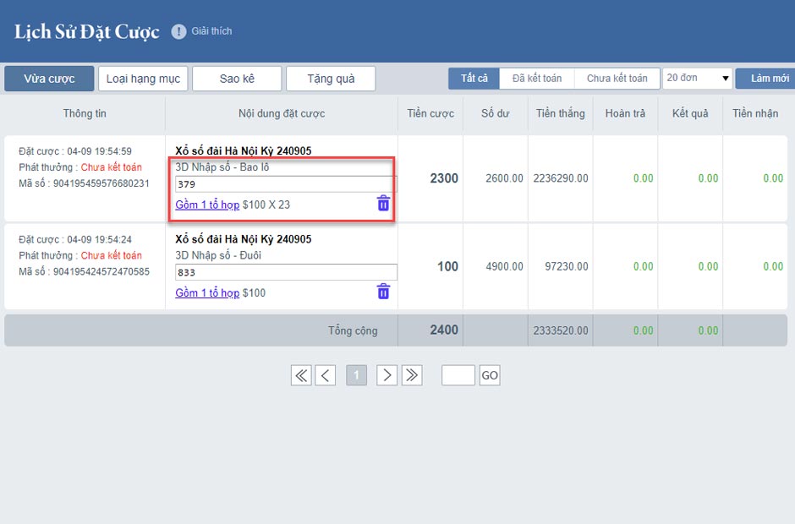Viewport: 795px width, 524px height.
Task: Filter by Chưa kết toán
Action: click(617, 79)
